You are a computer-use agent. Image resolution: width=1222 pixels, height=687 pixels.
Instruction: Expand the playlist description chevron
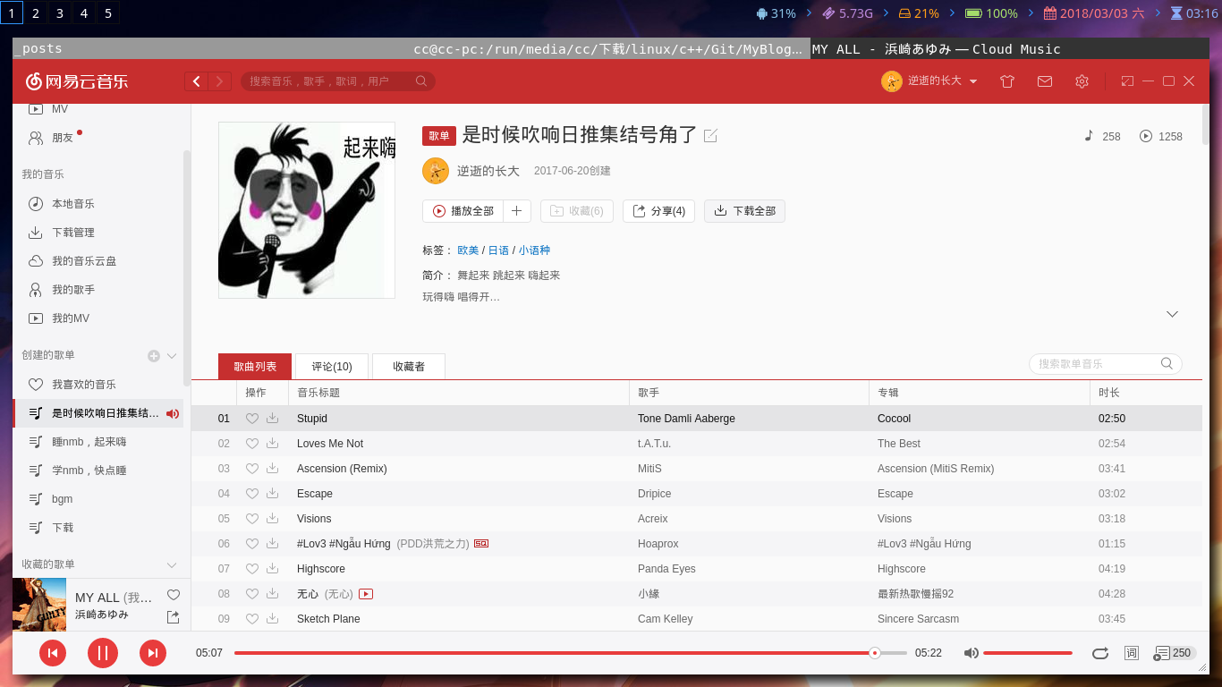point(1172,314)
